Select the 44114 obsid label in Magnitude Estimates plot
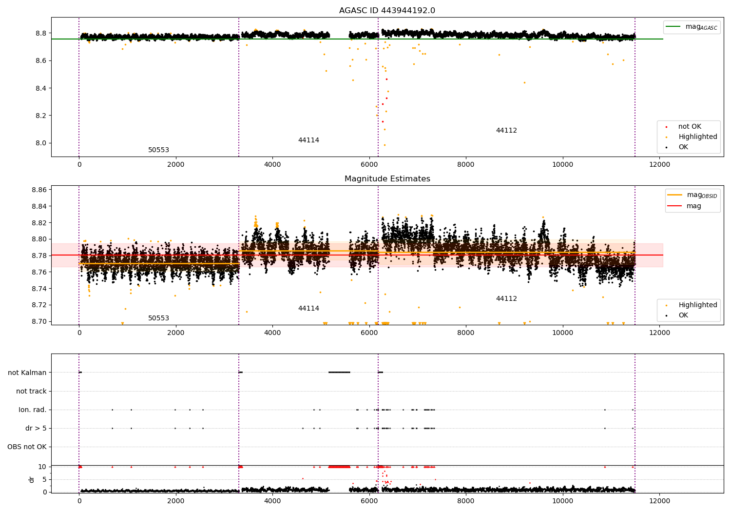731x512 pixels. pos(308,309)
